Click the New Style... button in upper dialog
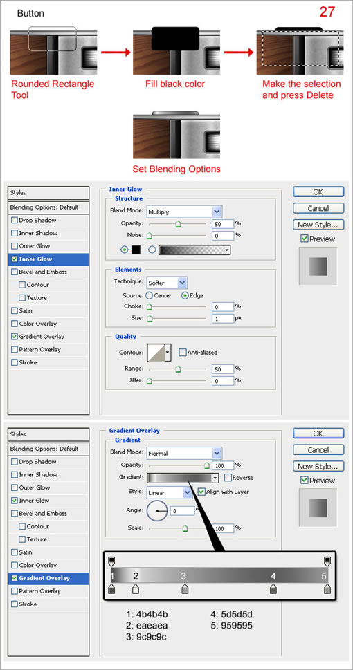Image resolution: width=353 pixels, height=670 pixels. point(318,224)
